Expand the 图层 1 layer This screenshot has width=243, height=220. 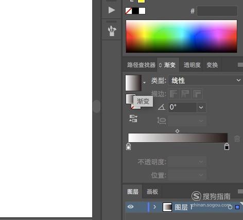click(x=154, y=207)
